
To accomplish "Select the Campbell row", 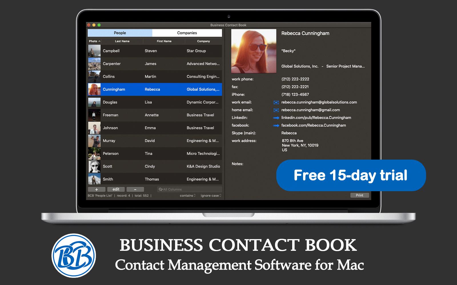I will tap(155, 51).
